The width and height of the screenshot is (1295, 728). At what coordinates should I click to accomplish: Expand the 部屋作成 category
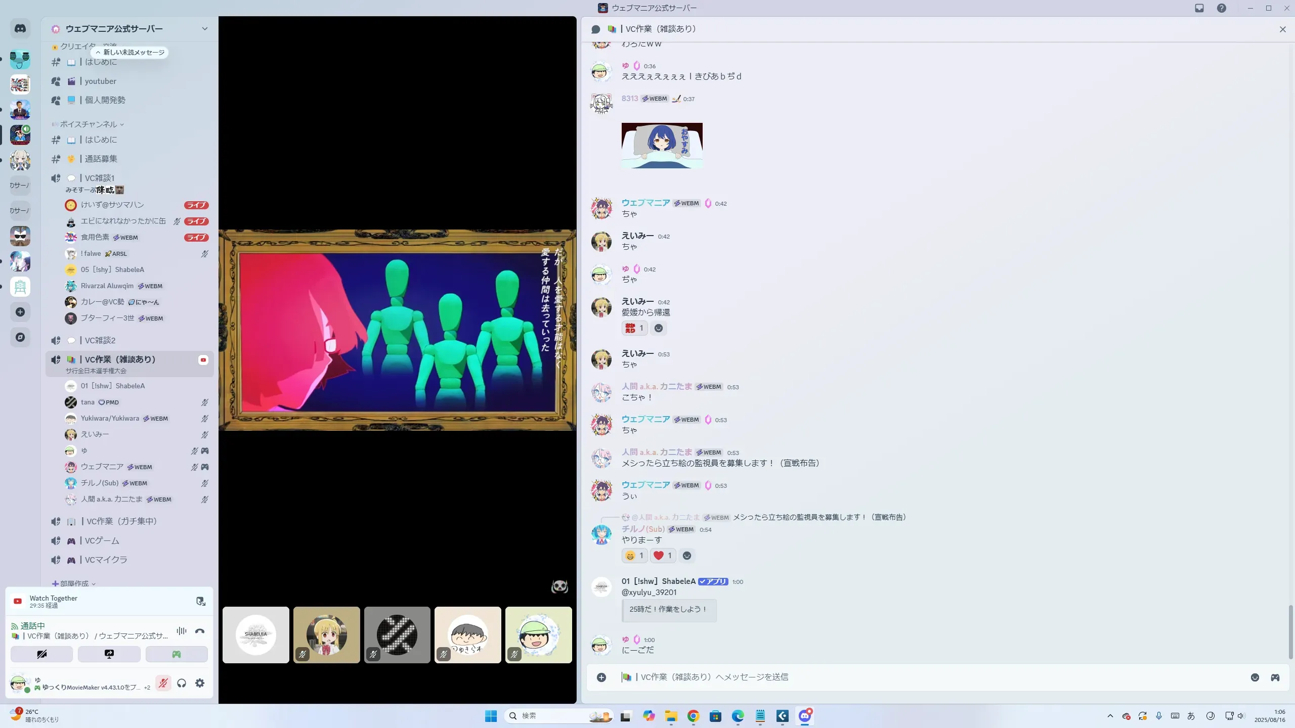(74, 583)
